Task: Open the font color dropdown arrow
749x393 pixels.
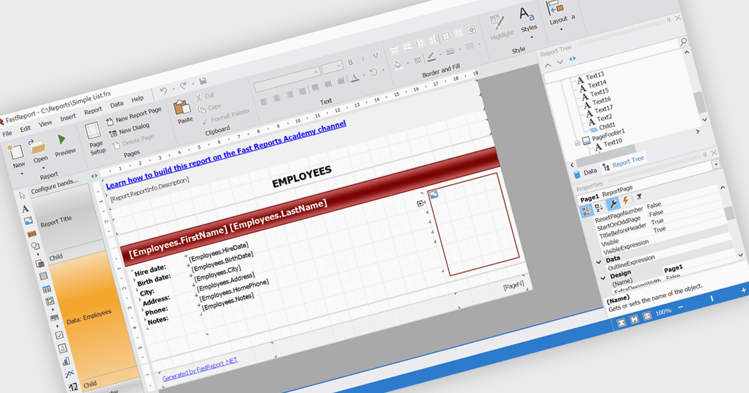Action: point(364,75)
